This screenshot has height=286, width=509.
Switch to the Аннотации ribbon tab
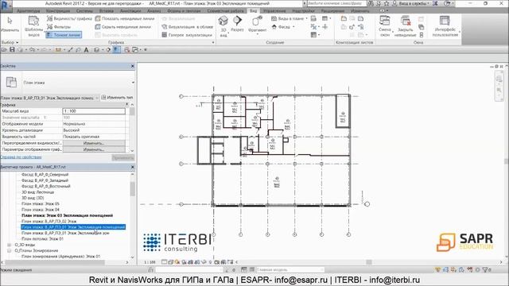(x=130, y=10)
